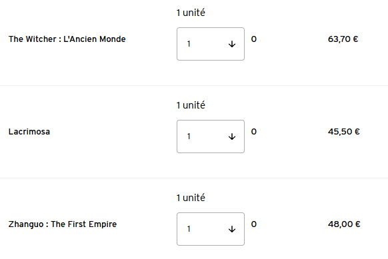Click the "1 unité" label above Zhanguo selector
388x259 pixels.
[x=191, y=198]
